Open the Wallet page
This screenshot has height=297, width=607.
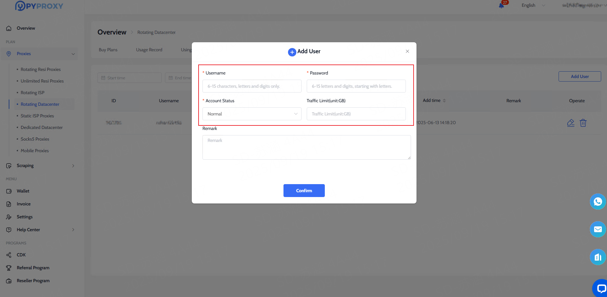(23, 191)
